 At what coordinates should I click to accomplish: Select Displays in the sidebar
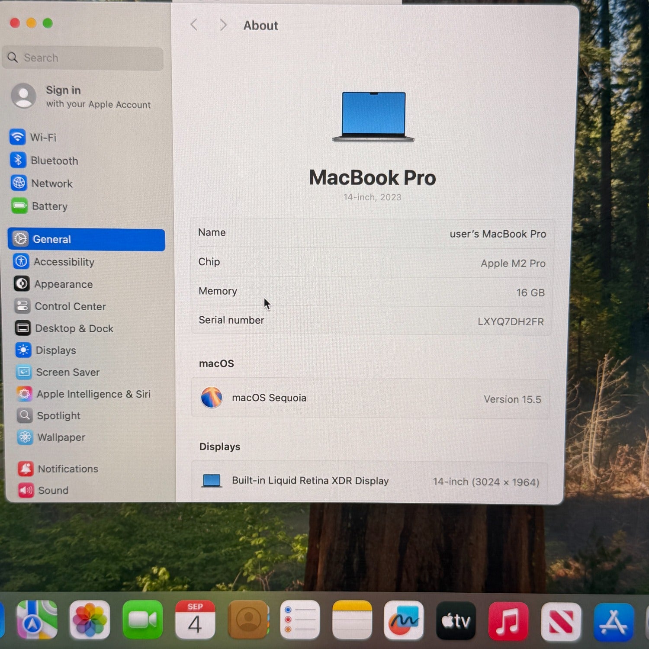point(55,350)
